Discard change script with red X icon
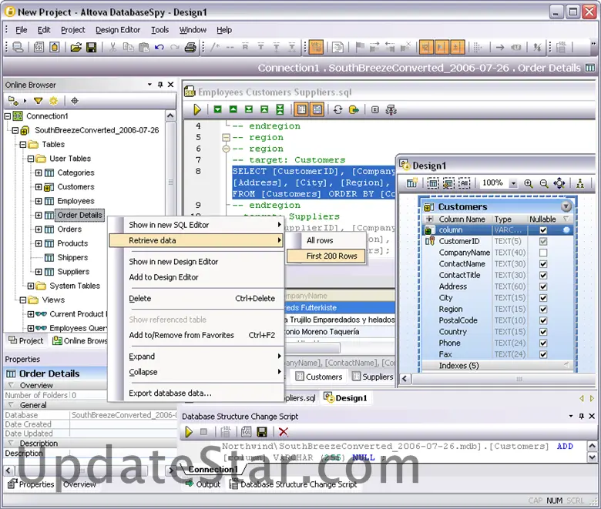The image size is (601, 509). point(284,432)
